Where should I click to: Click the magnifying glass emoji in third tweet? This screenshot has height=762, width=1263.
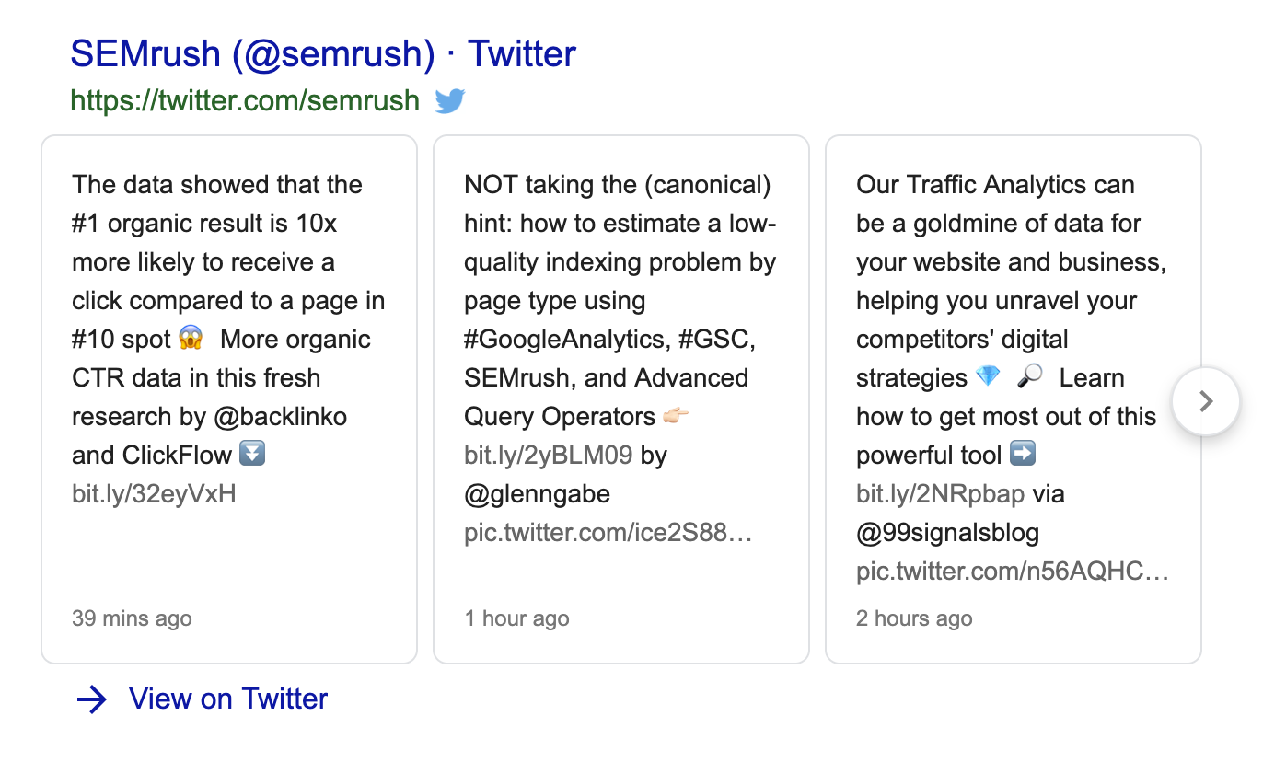(1031, 378)
